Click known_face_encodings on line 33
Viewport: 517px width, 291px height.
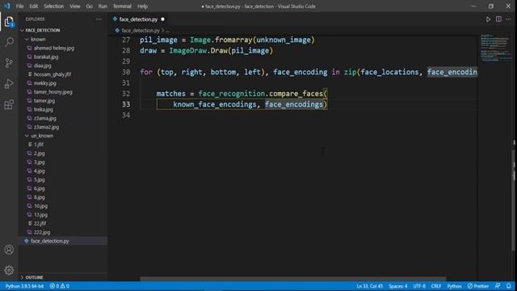click(x=215, y=104)
